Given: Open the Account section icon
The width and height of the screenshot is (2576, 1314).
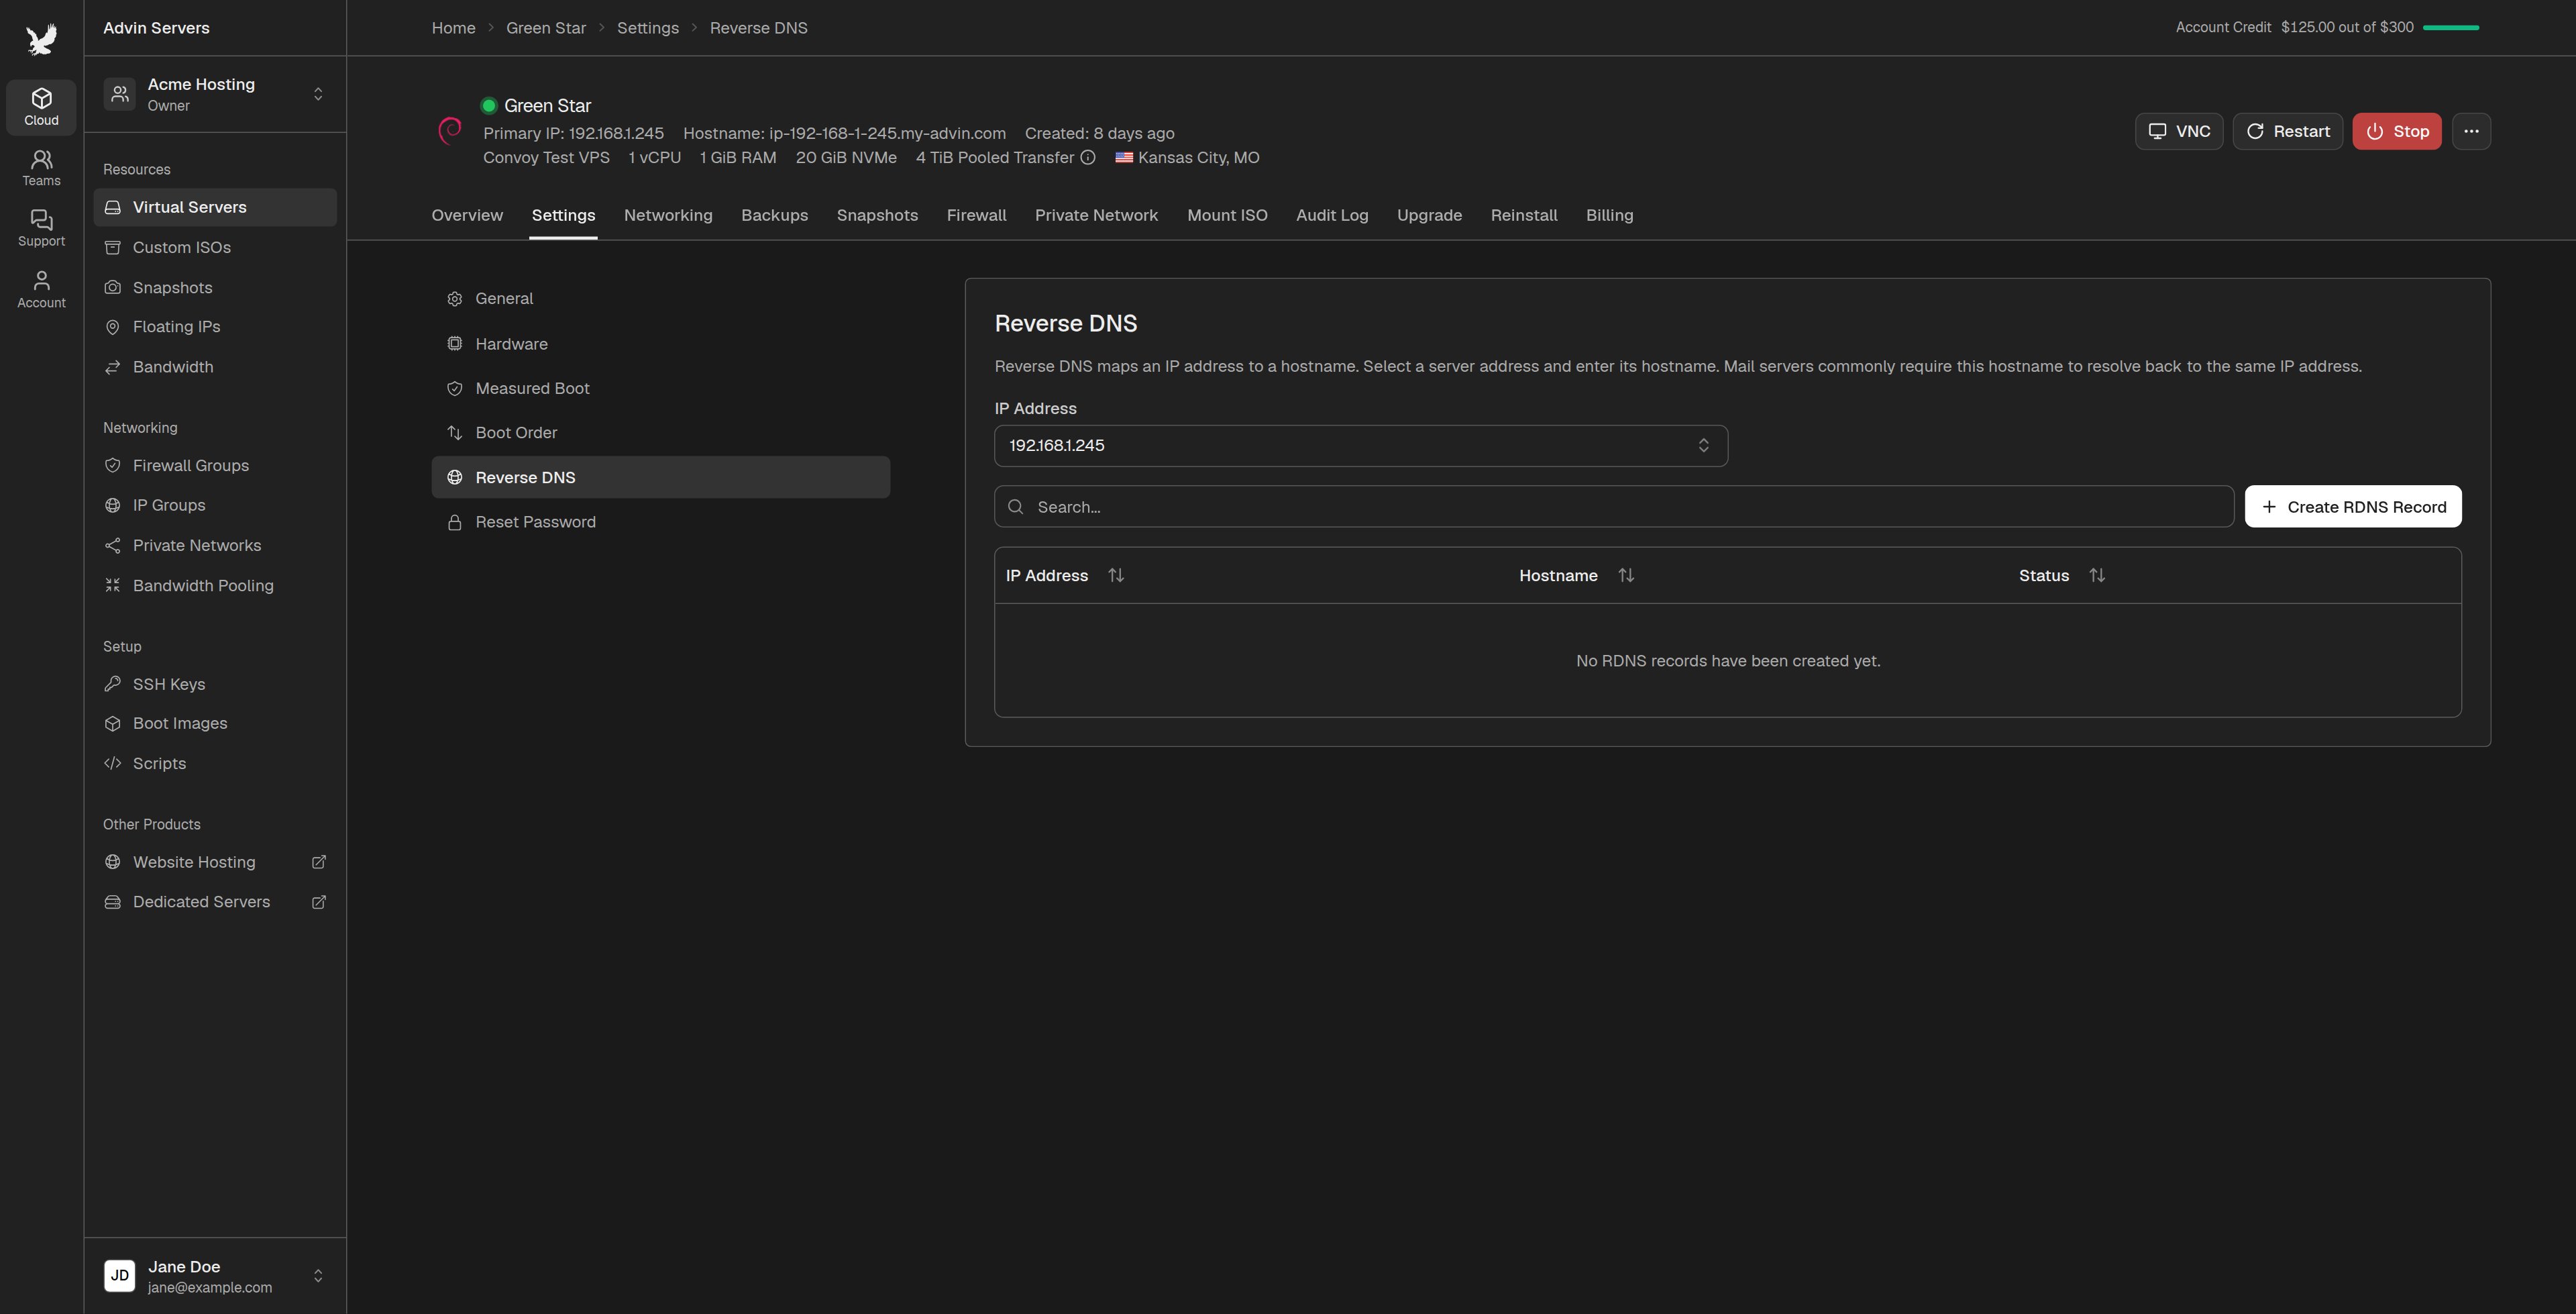Looking at the screenshot, I should [41, 289].
